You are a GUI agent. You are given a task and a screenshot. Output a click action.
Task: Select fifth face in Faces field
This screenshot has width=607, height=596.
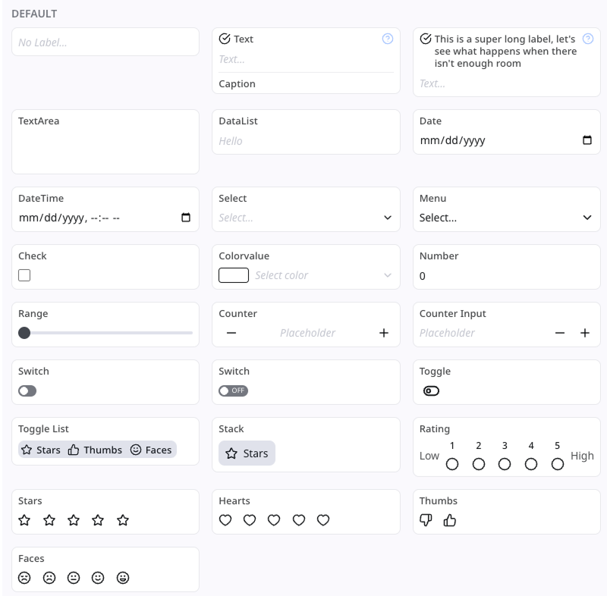pyautogui.click(x=123, y=578)
